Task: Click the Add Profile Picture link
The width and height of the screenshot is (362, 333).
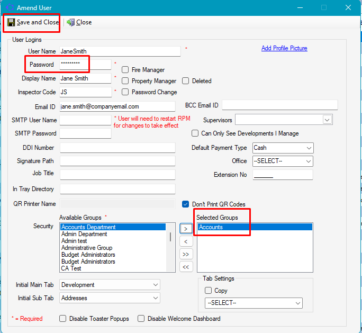Action: click(x=284, y=48)
